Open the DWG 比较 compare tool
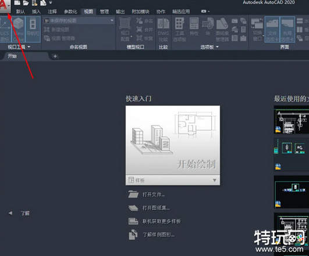 164,30
